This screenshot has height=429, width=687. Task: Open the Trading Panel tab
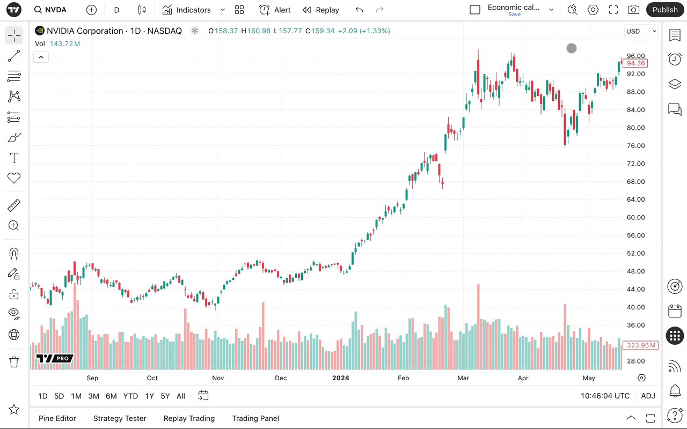coord(255,418)
